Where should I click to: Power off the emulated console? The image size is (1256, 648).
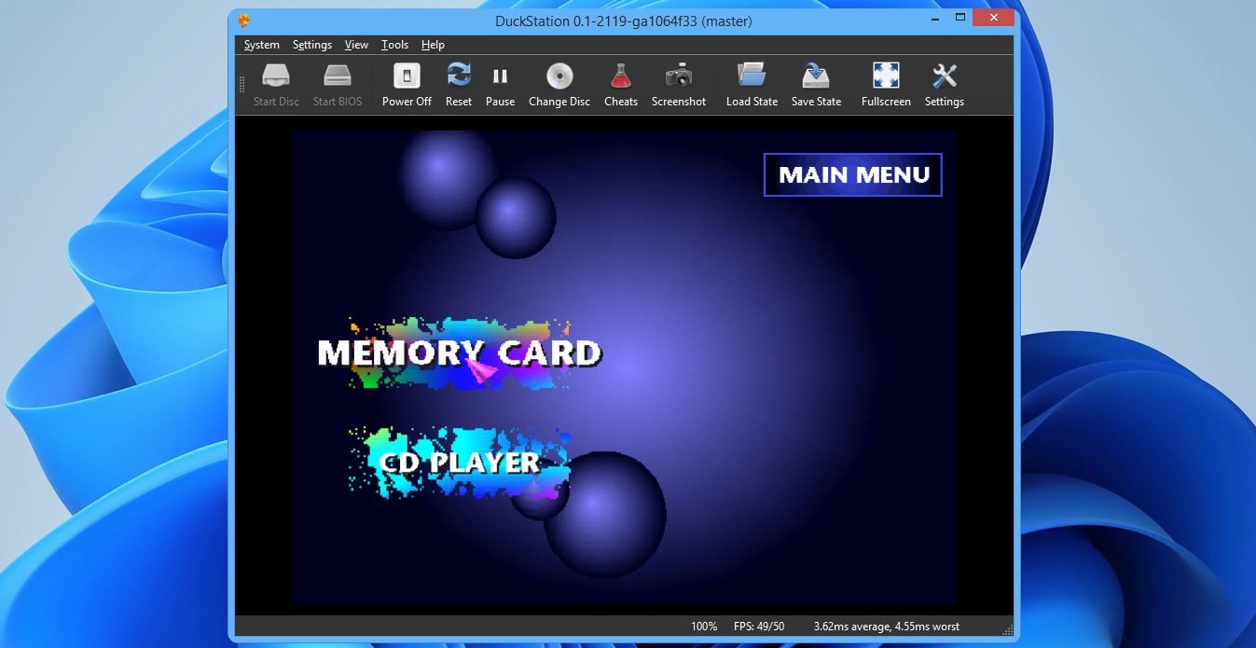click(x=407, y=85)
